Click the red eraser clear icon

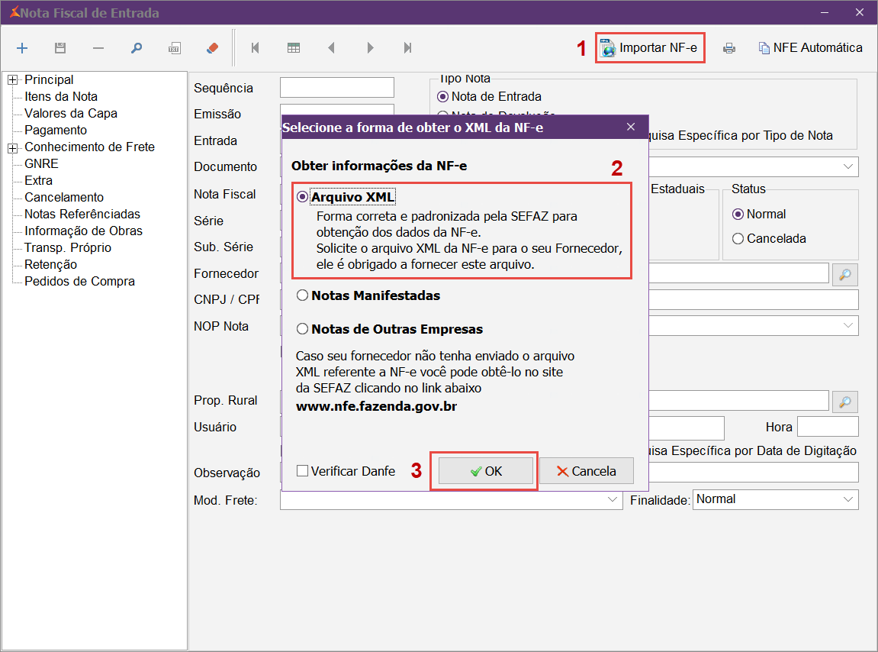click(x=212, y=48)
